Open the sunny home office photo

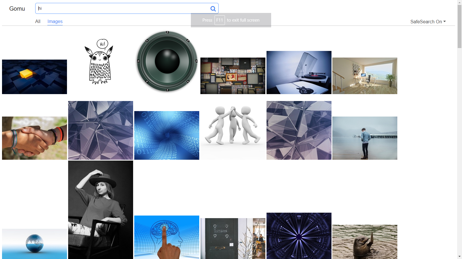pos(365,76)
